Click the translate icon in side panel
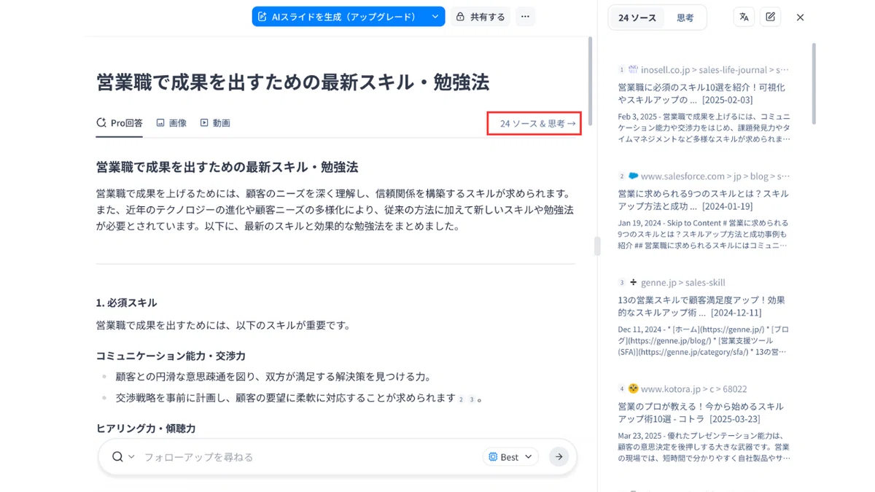This screenshot has height=492, width=875. (x=744, y=17)
